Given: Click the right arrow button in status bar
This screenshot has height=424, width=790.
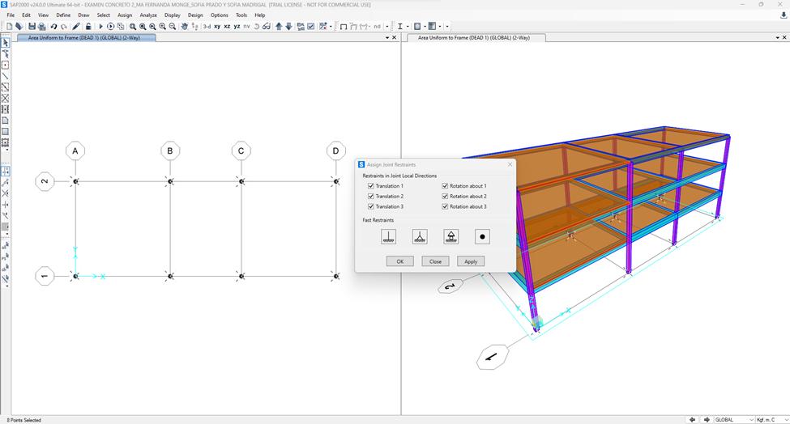Looking at the screenshot, I should 707,419.
